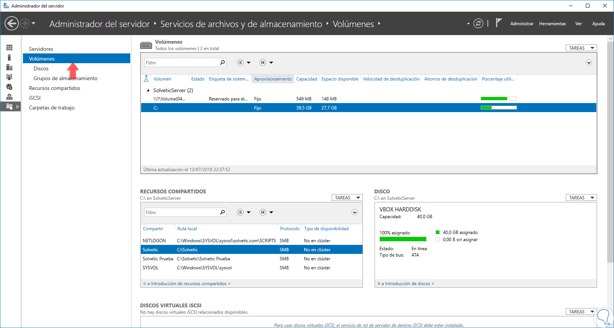
Task: Expand the shares filter criteria chevron
Action: tap(355, 212)
